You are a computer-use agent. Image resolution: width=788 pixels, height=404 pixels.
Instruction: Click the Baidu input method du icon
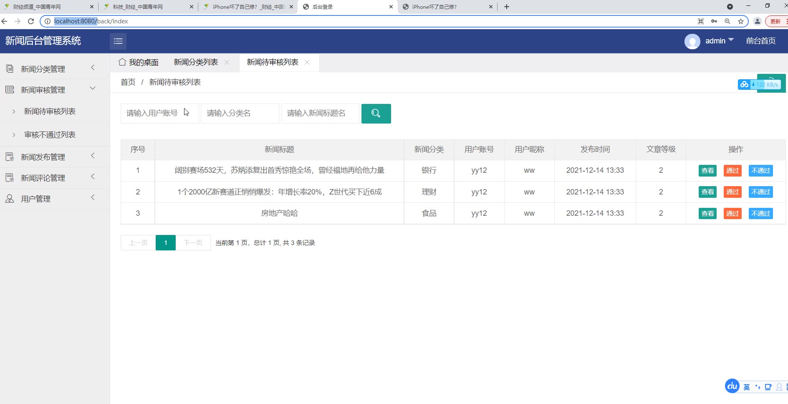tap(732, 386)
